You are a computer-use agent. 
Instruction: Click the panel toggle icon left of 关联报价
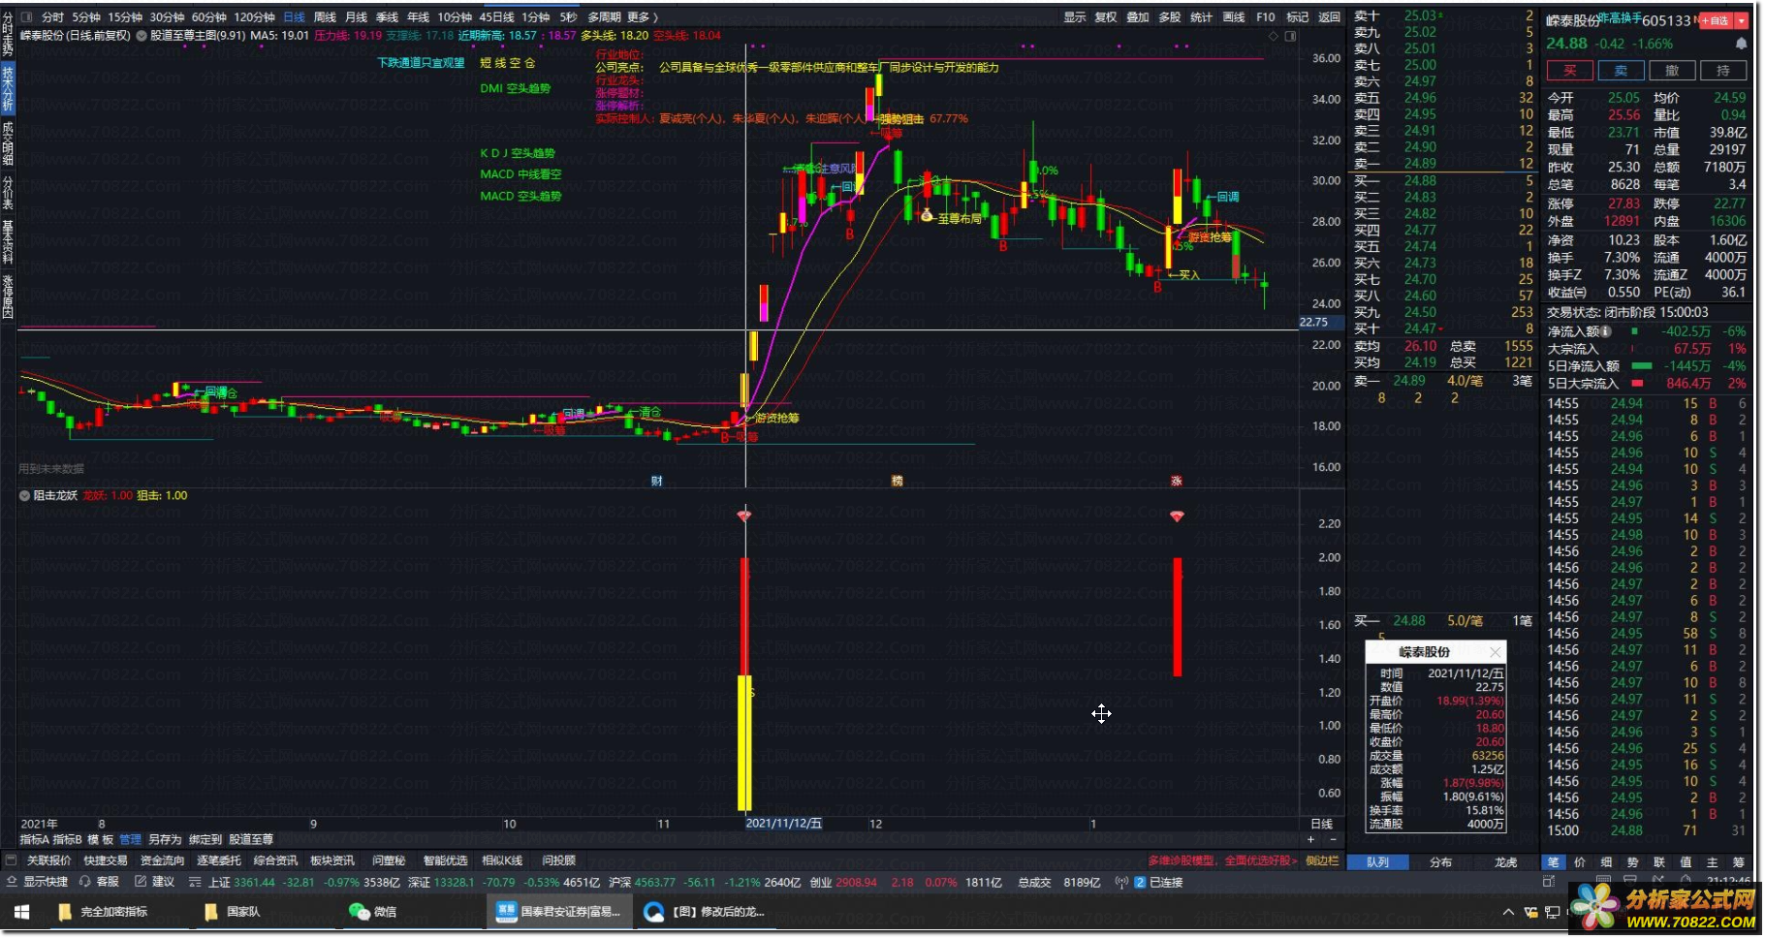point(11,860)
